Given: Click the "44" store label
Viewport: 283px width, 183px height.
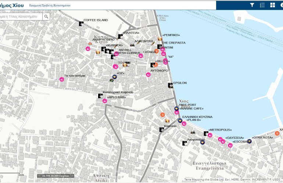Looking at the screenshot, I should 171,57.
